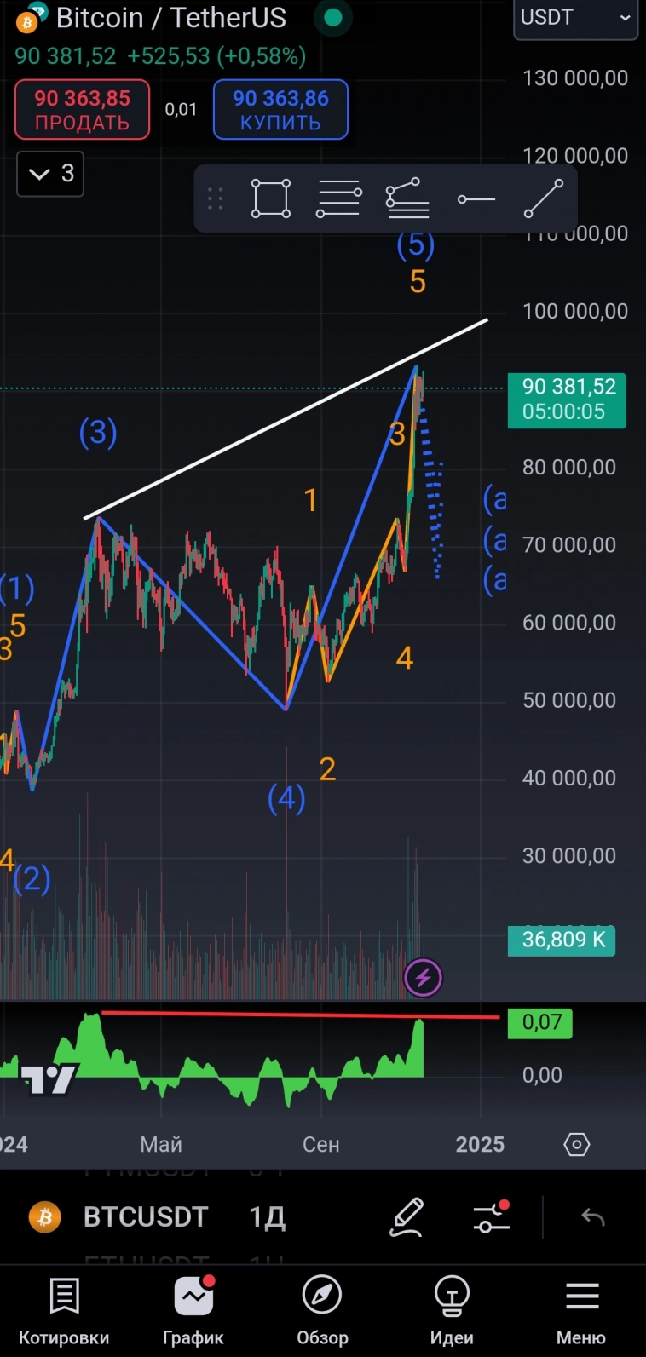Tap the 2025 time axis label

(x=480, y=1144)
